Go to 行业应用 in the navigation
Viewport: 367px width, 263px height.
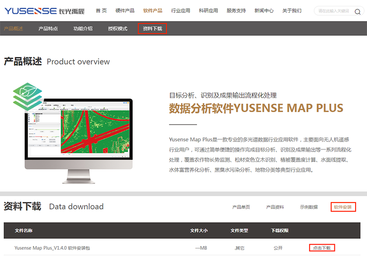point(180,11)
